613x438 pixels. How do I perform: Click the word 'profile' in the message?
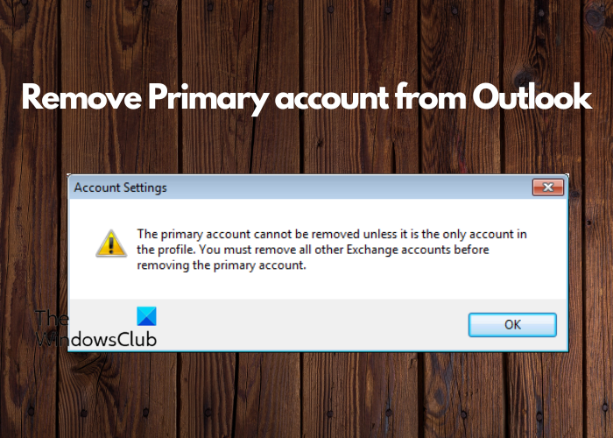176,251
